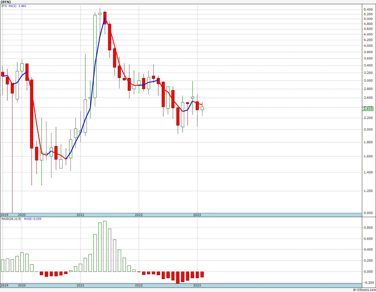Click 2021 on the price chart time axis
This screenshot has width=376, height=292.
pos(80,215)
